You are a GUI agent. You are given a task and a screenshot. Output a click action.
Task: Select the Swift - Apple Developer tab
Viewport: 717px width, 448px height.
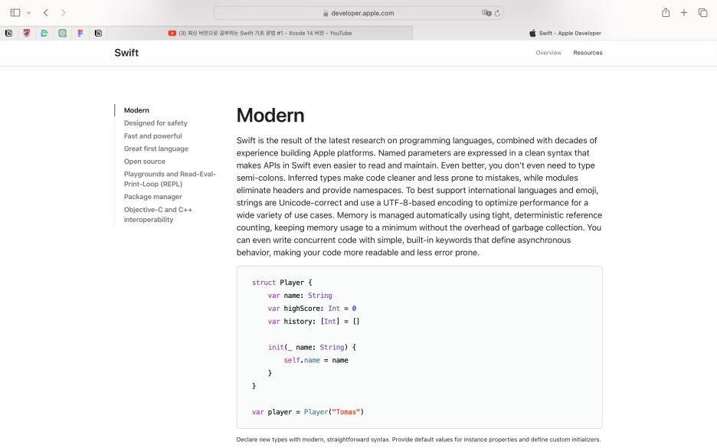coord(565,33)
